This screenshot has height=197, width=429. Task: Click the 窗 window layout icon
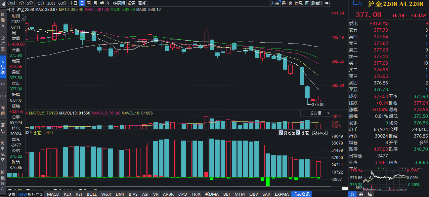(290, 3)
